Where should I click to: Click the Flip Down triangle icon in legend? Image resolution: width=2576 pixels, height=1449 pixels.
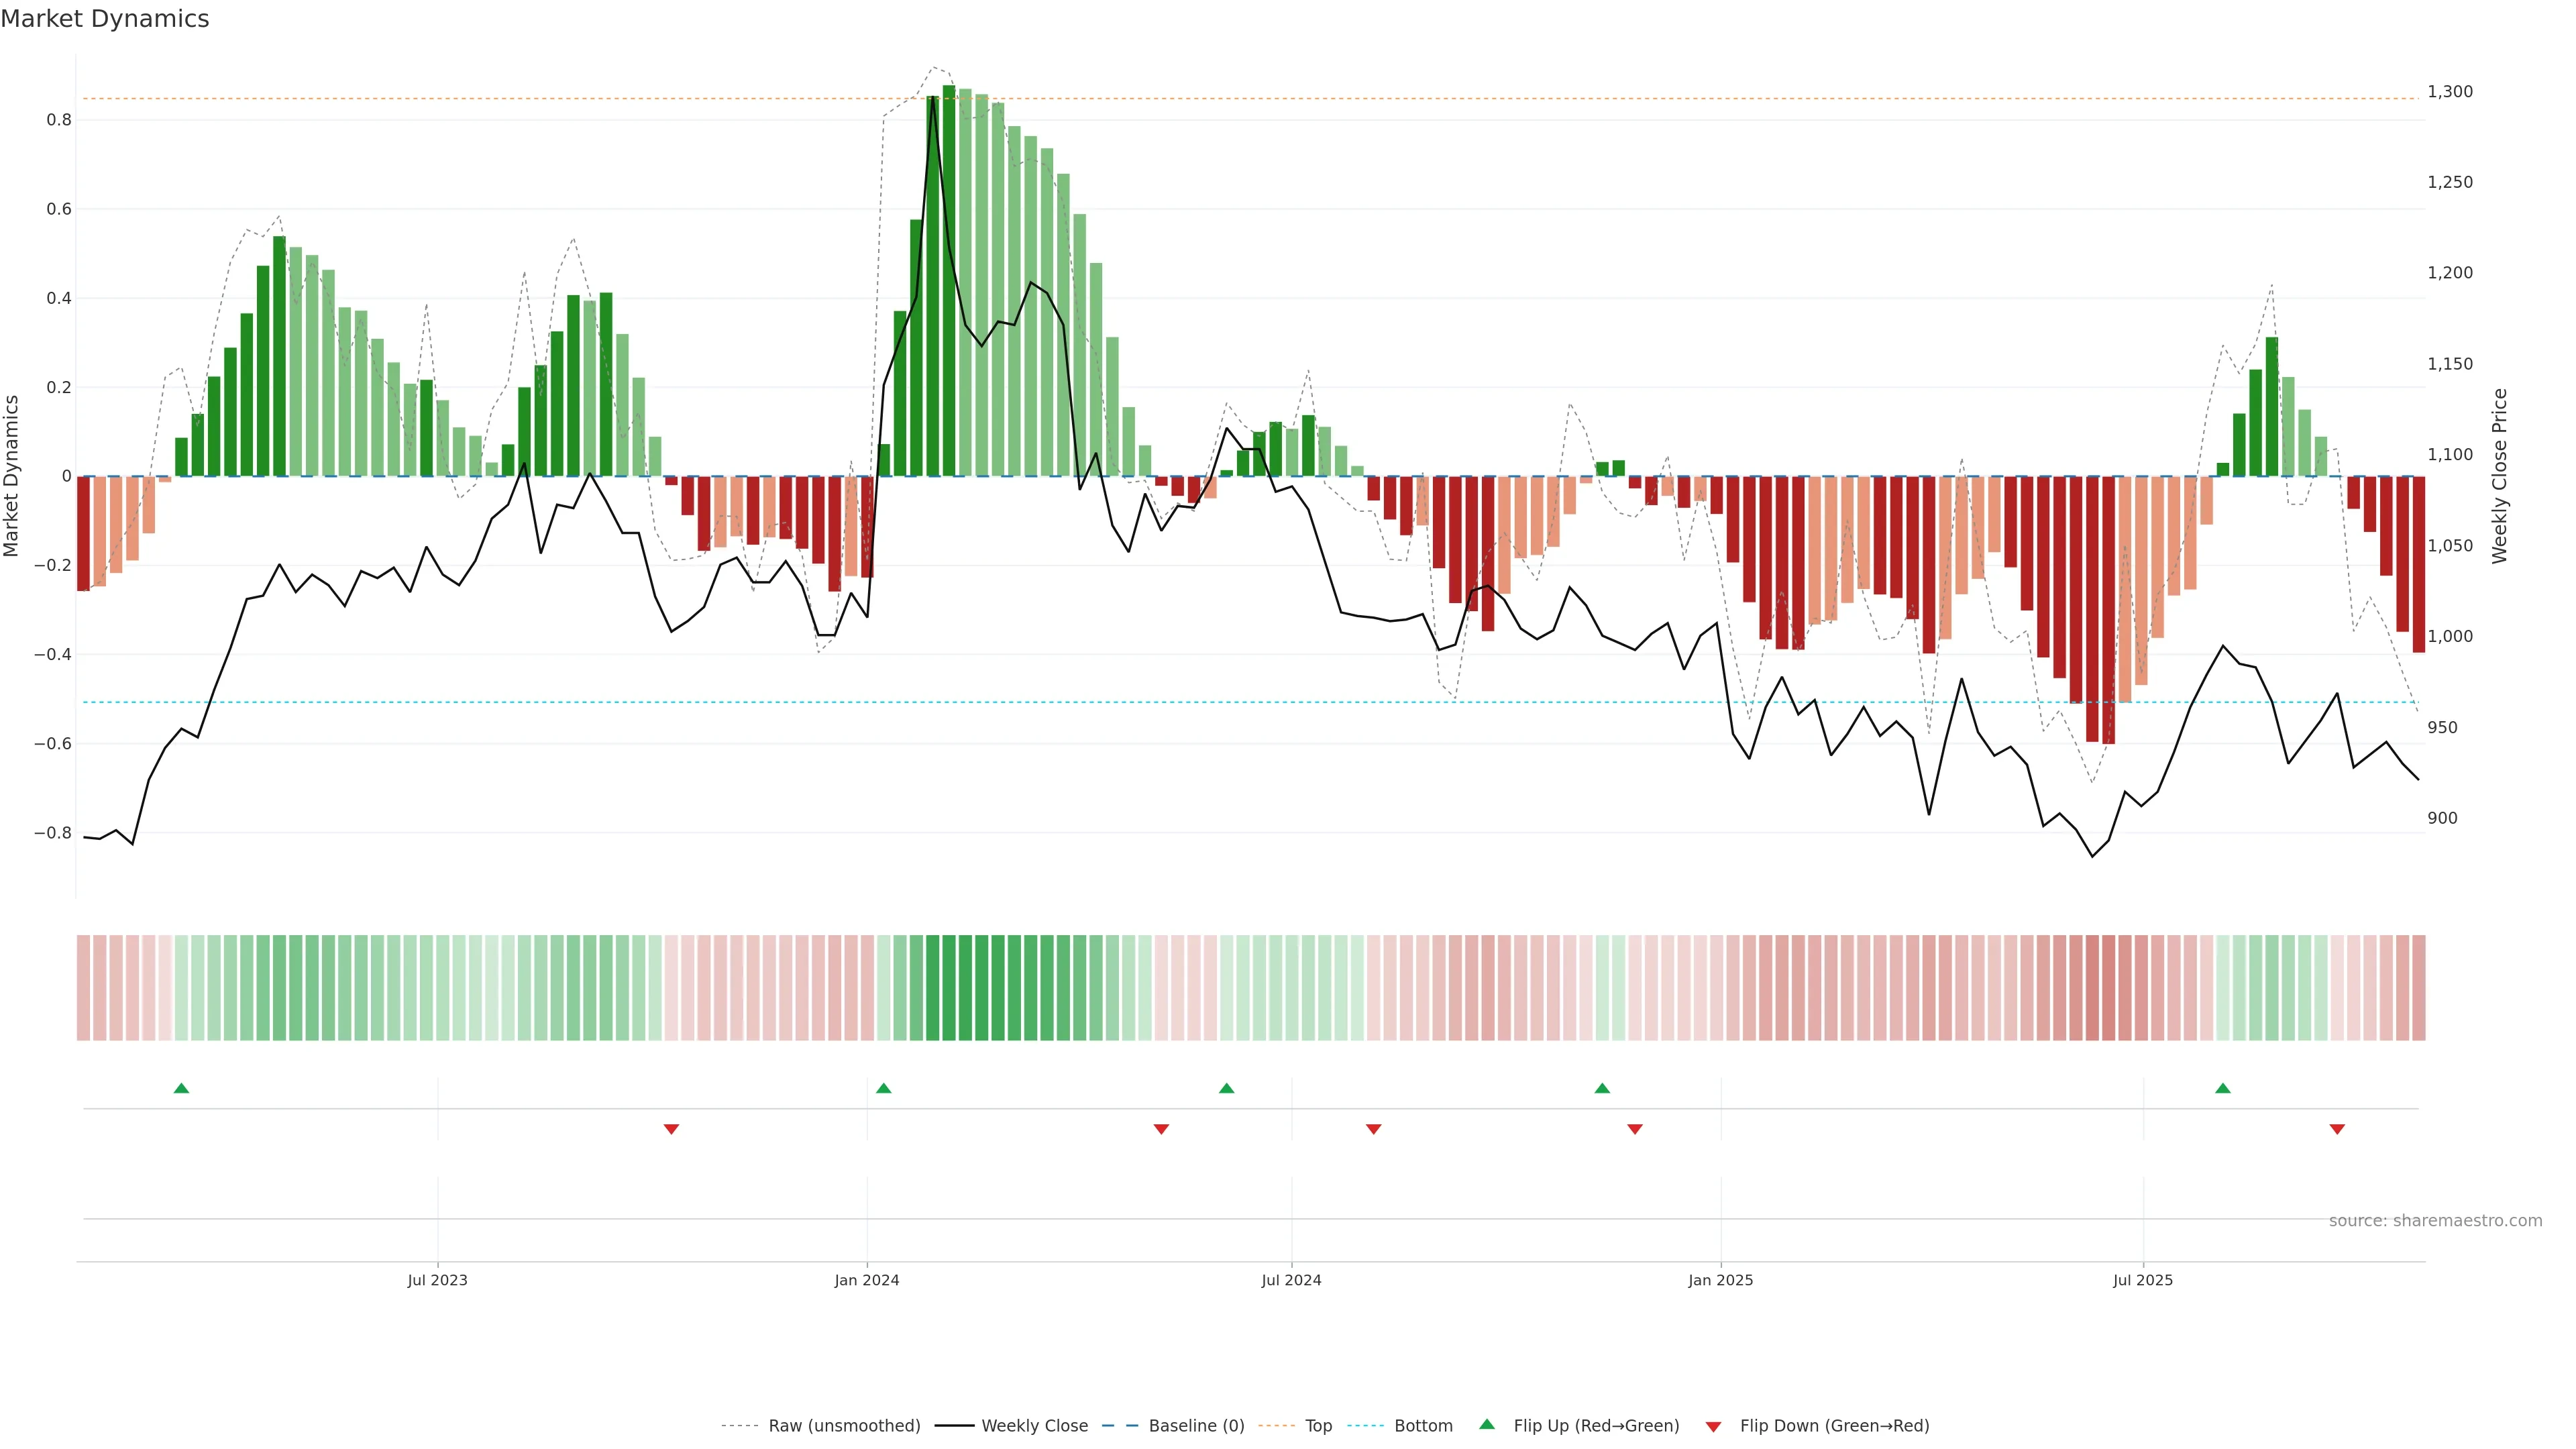[x=1713, y=1426]
